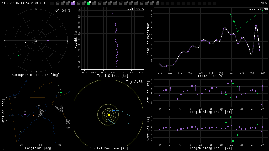This screenshot has width=269, height=151.
Task: Click the station 20 indicator box
Action: [x=157, y=3]
